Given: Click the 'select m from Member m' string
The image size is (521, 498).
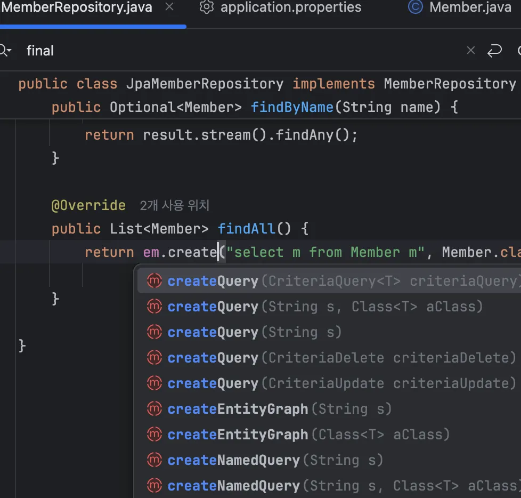Looking at the screenshot, I should tap(325, 253).
